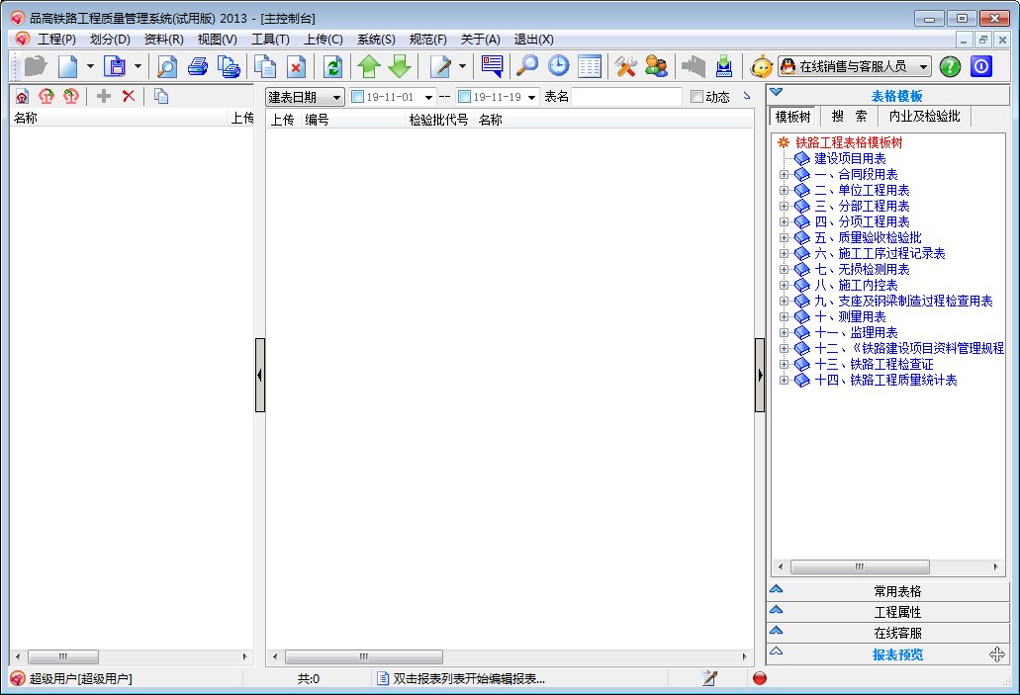This screenshot has width=1020, height=695.
Task: Open the new document dropdown arrow
Action: pos(90,66)
